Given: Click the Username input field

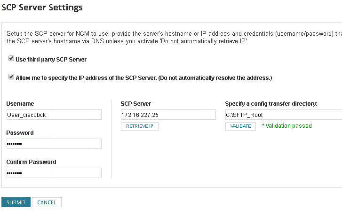Looking at the screenshot, I should pyautogui.click(x=54, y=115).
